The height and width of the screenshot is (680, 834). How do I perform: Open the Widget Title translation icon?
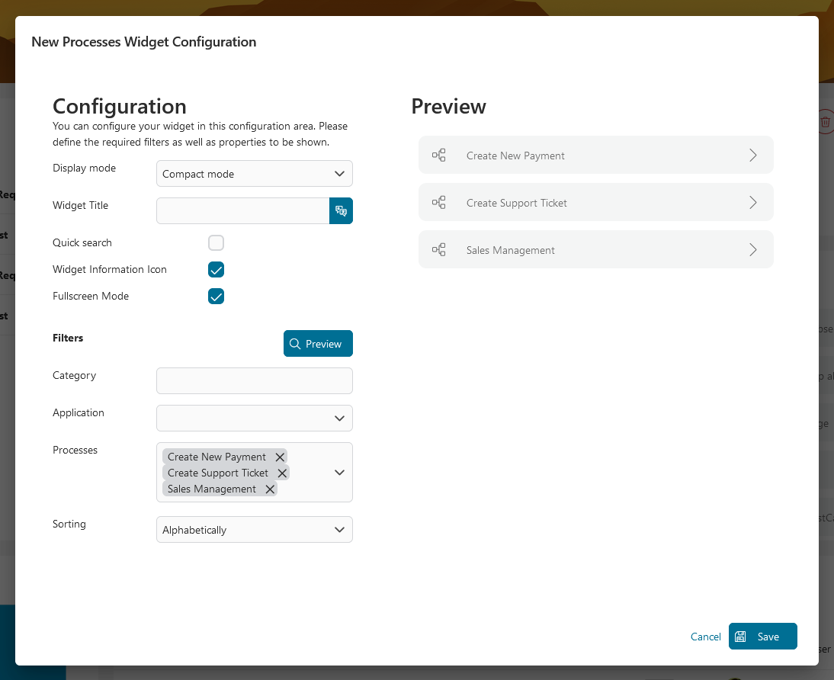coord(341,210)
